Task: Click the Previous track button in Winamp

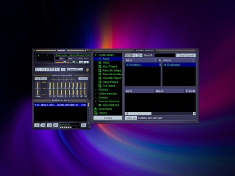Action: click(38, 70)
